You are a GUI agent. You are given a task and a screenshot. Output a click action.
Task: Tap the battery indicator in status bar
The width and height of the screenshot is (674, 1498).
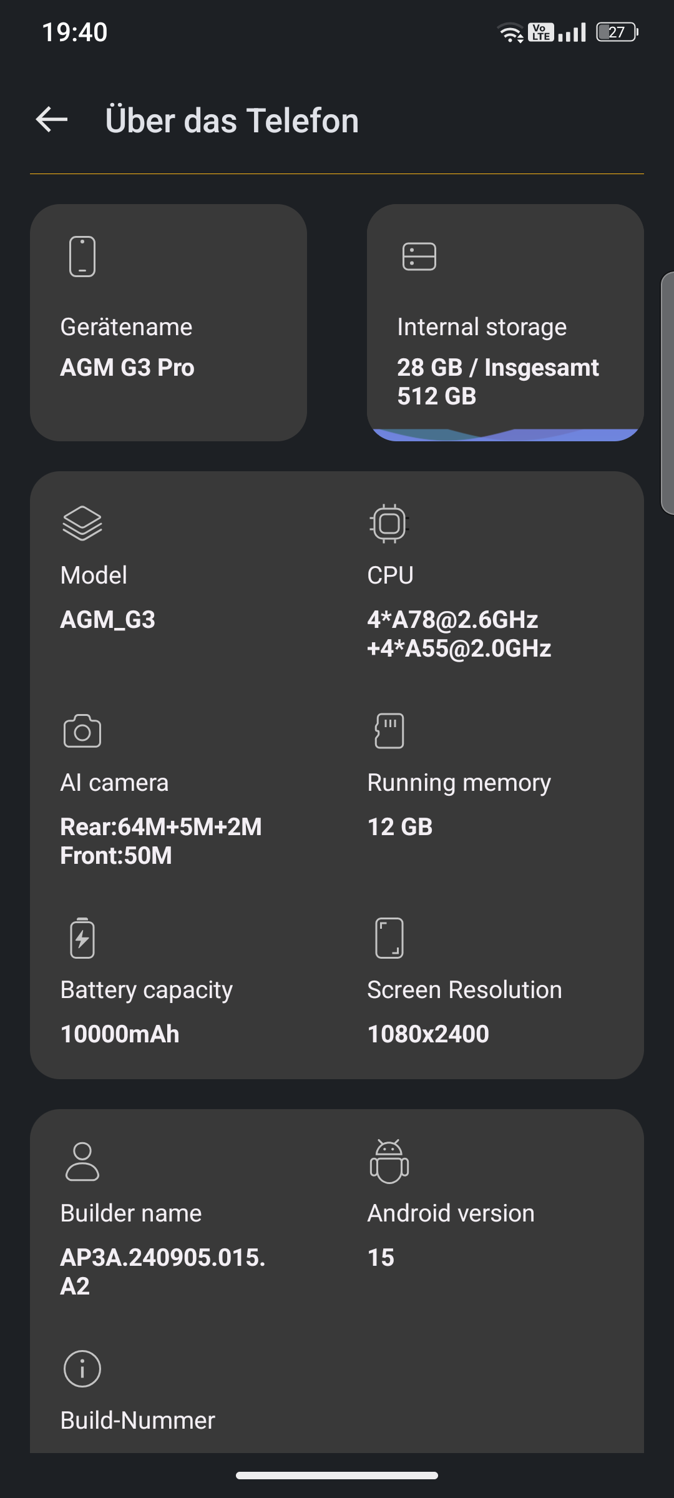tap(617, 32)
